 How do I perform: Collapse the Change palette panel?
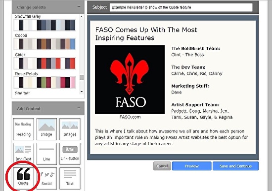point(79,7)
